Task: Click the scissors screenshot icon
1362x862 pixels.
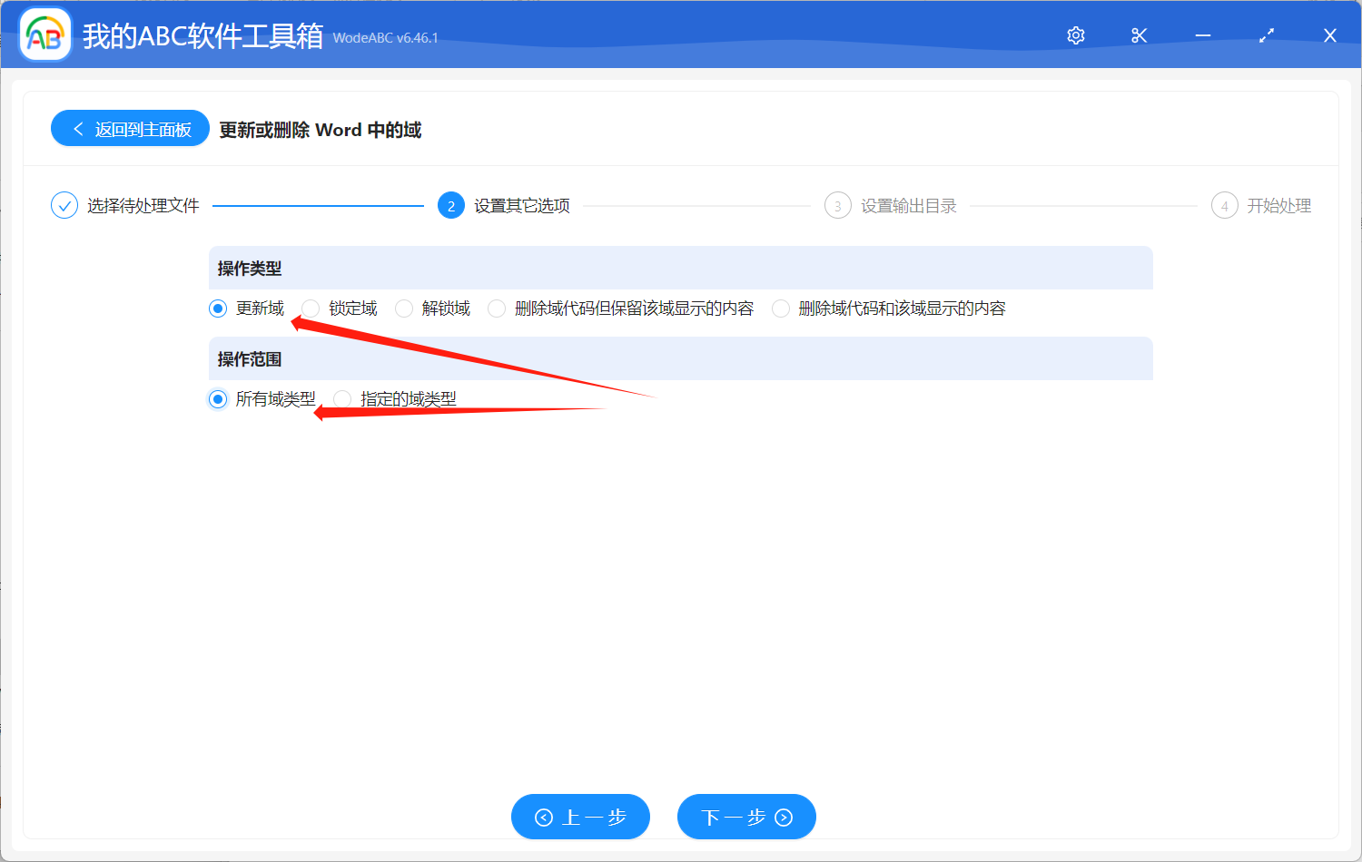Action: pyautogui.click(x=1140, y=35)
